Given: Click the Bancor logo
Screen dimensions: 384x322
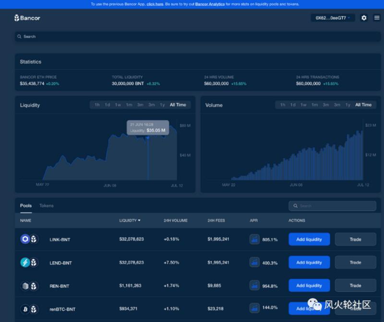Looking at the screenshot, I should pos(27,18).
